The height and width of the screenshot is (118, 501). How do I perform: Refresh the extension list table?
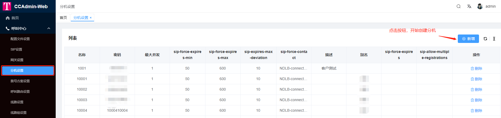click(485, 39)
